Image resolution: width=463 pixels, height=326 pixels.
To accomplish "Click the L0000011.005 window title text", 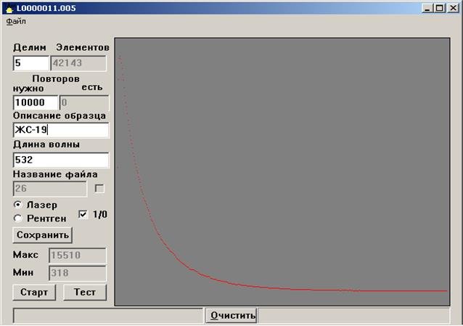I will click(46, 8).
